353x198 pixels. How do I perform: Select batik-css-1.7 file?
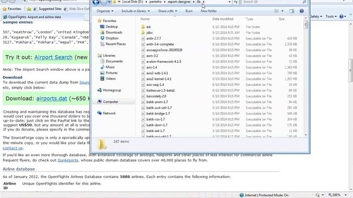click(156, 119)
